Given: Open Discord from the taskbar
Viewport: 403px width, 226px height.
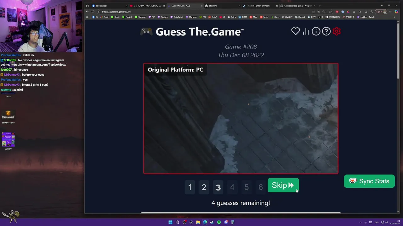Looking at the screenshot, I should [x=226, y=222].
